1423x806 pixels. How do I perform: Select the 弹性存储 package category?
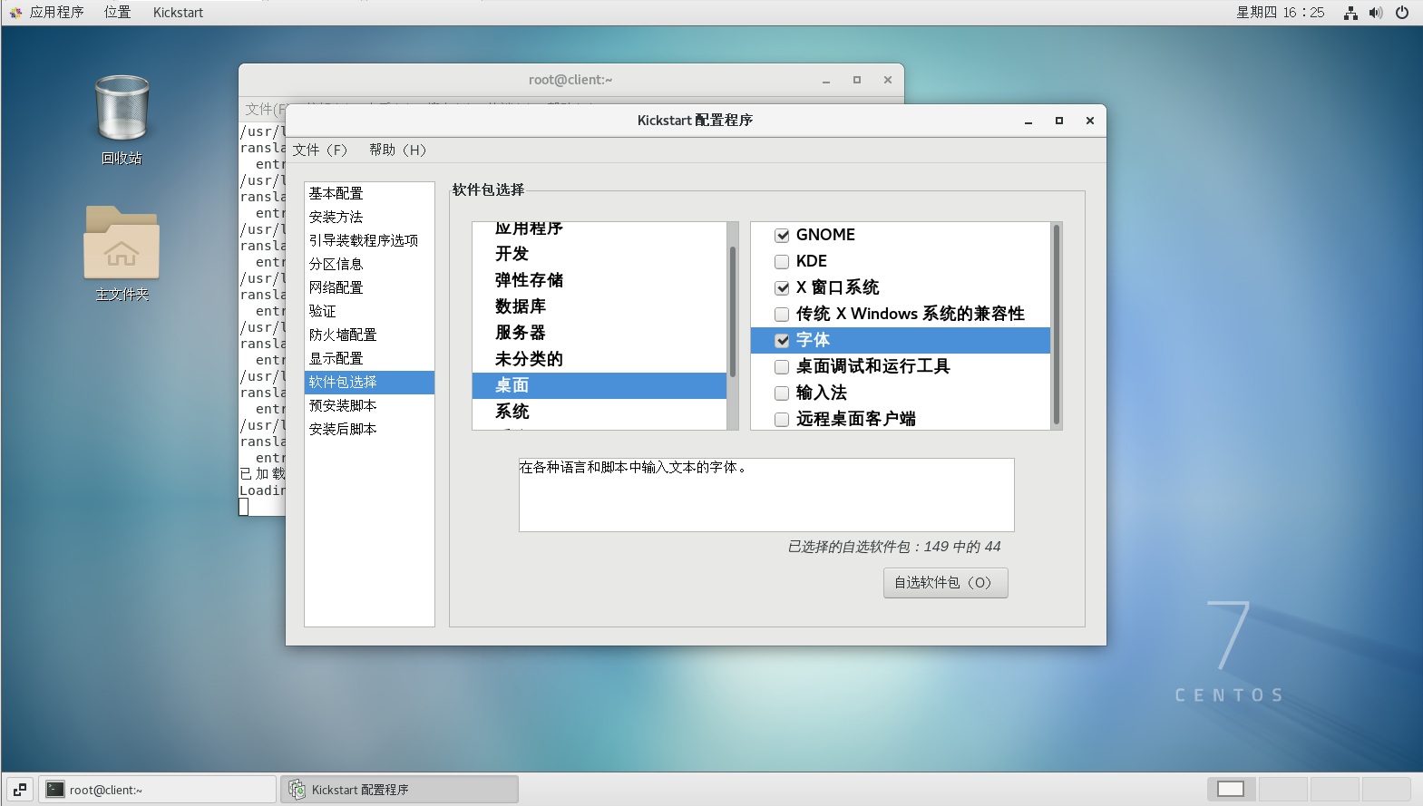pos(599,281)
